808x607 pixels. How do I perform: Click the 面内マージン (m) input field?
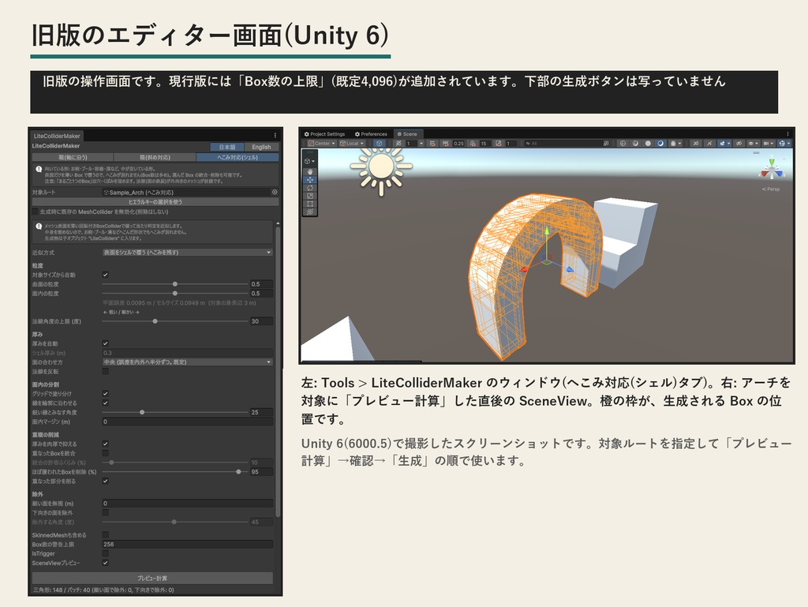187,422
